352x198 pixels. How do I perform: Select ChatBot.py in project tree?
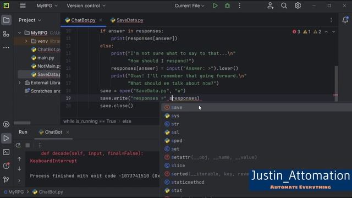46,50
